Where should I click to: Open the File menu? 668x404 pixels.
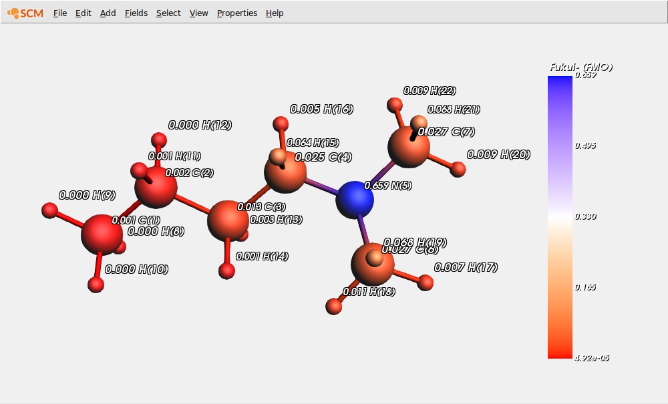coord(59,13)
